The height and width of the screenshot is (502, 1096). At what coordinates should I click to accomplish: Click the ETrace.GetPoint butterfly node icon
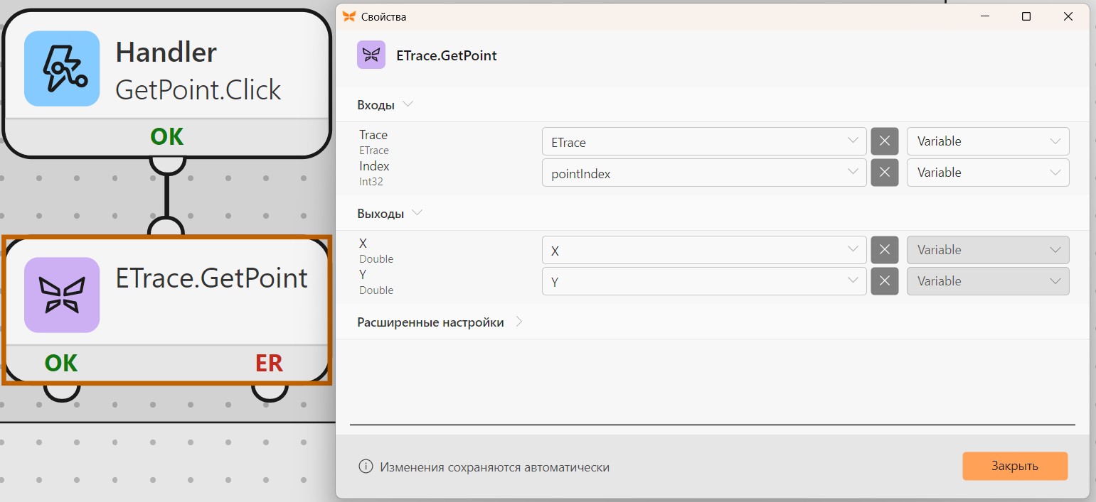point(62,295)
